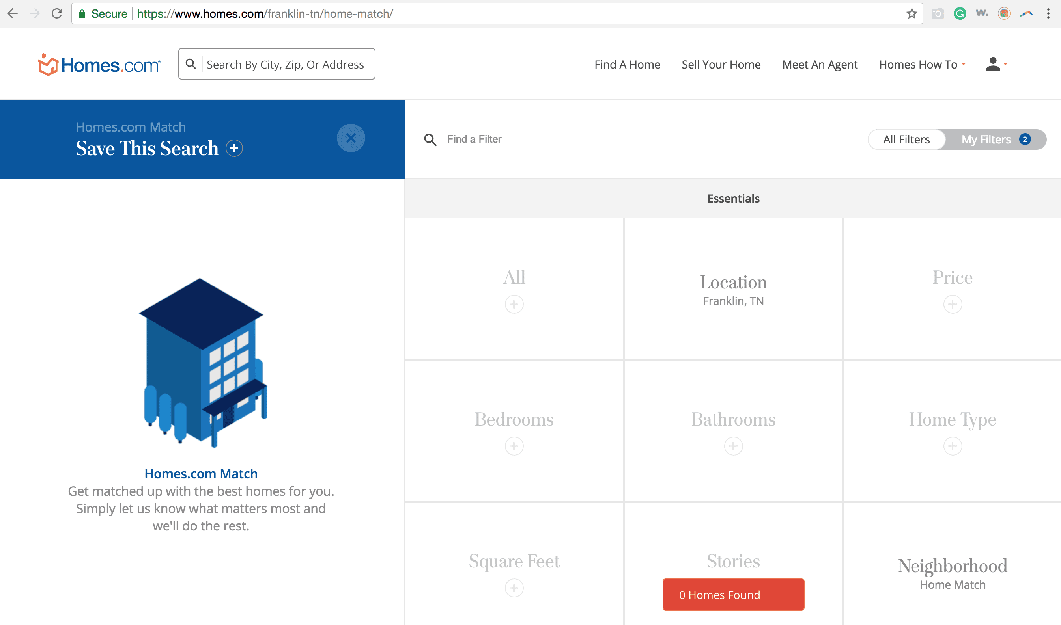Open Meet An Agent menu

[x=820, y=65]
